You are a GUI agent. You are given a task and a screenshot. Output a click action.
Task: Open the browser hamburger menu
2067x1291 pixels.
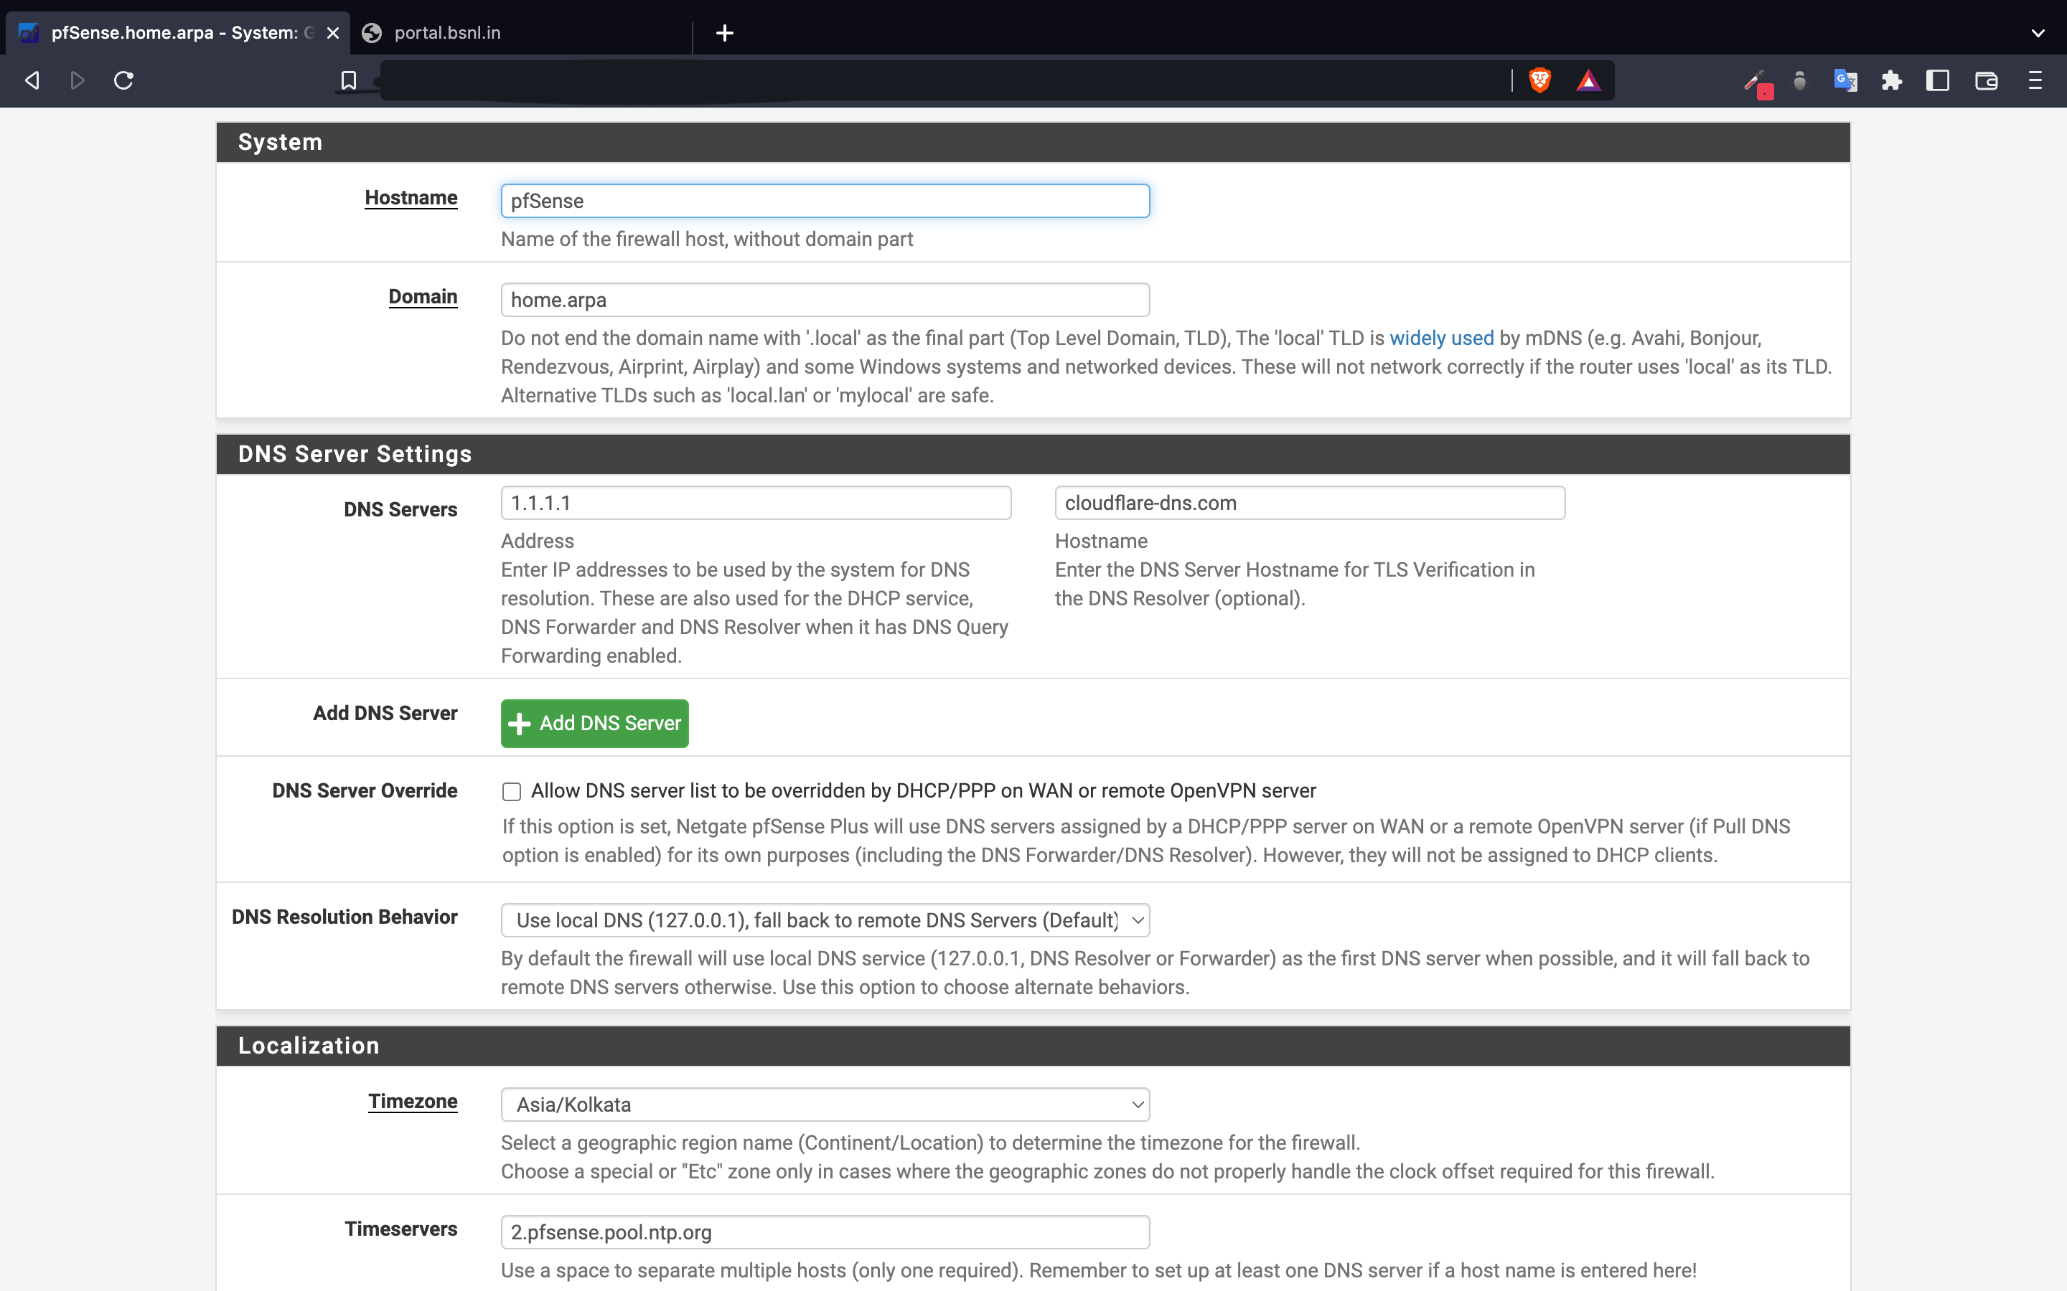[2035, 80]
